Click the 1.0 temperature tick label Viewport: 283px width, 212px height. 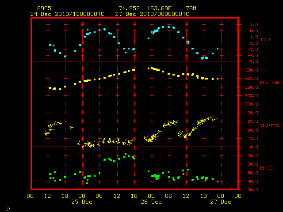(x=254, y=25)
